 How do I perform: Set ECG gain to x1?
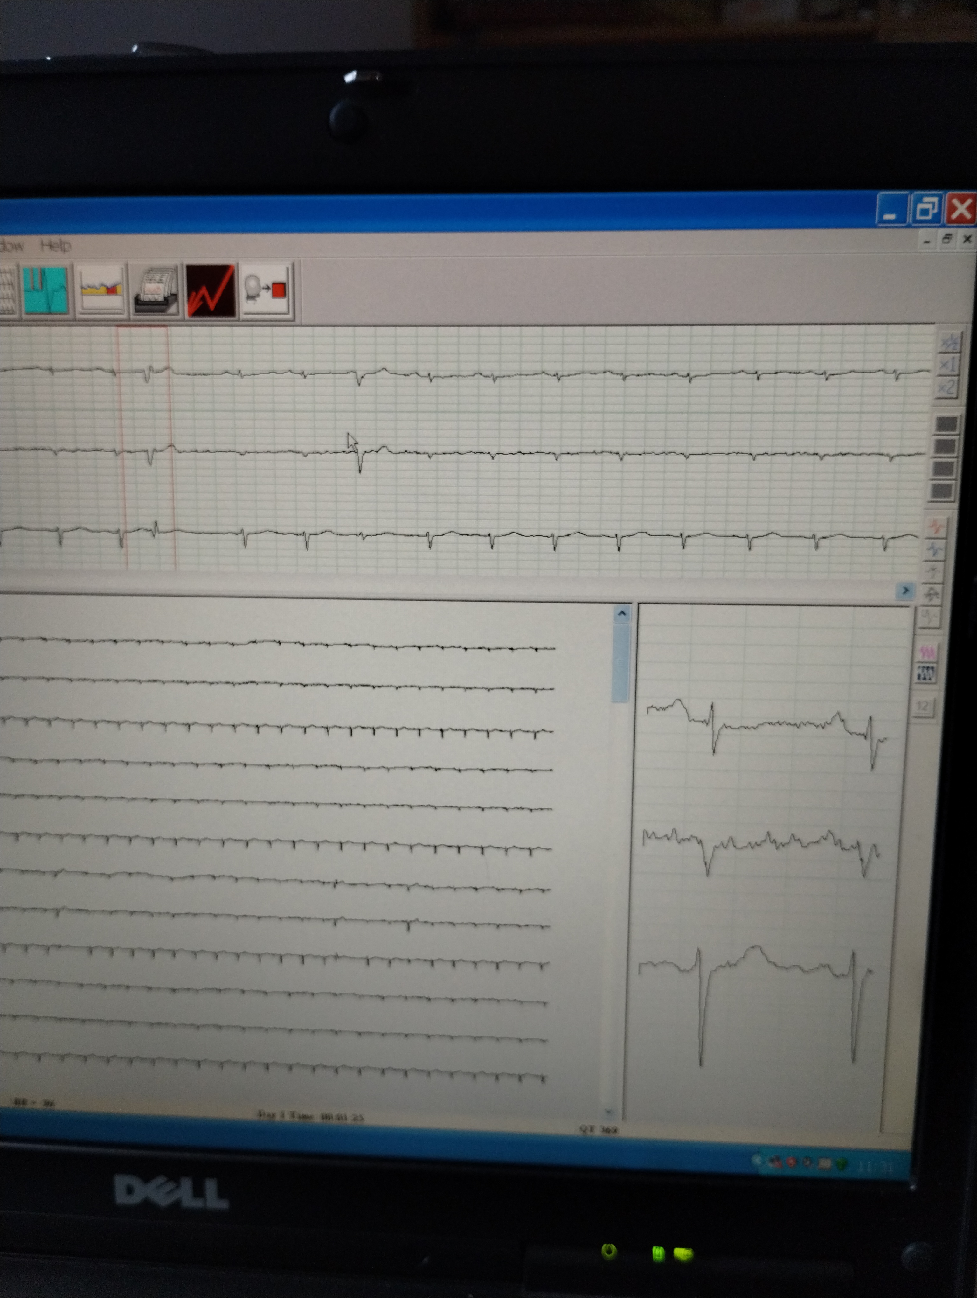coord(948,365)
